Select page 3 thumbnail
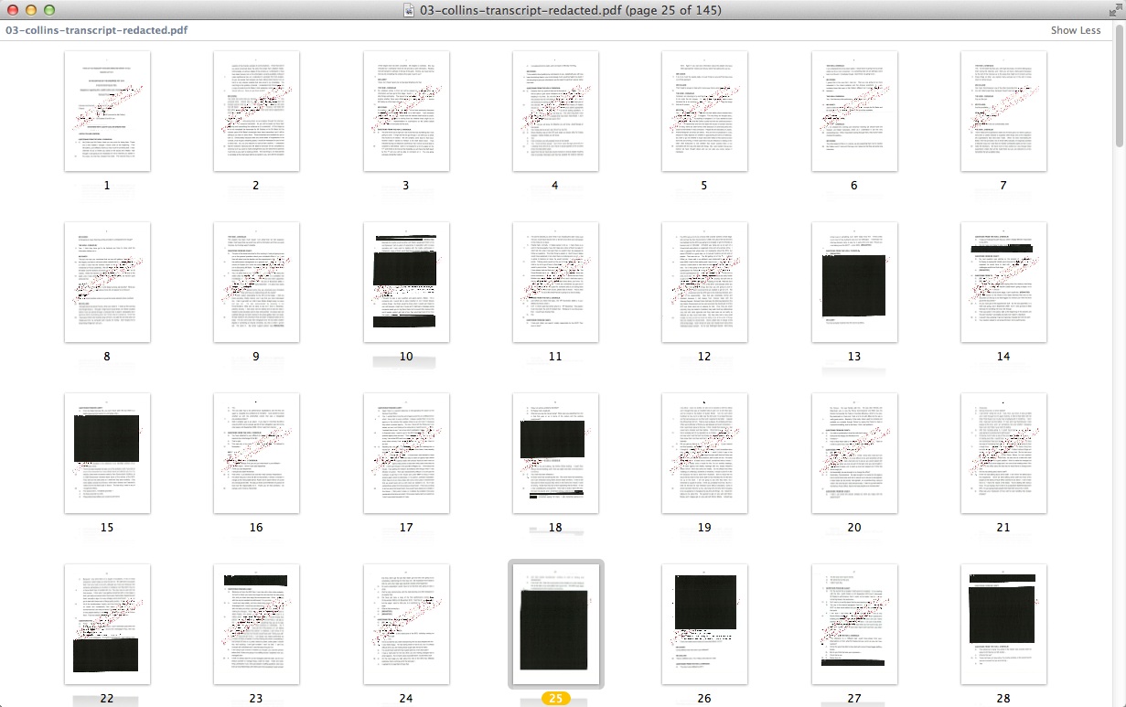The height and width of the screenshot is (707, 1126). coord(406,111)
